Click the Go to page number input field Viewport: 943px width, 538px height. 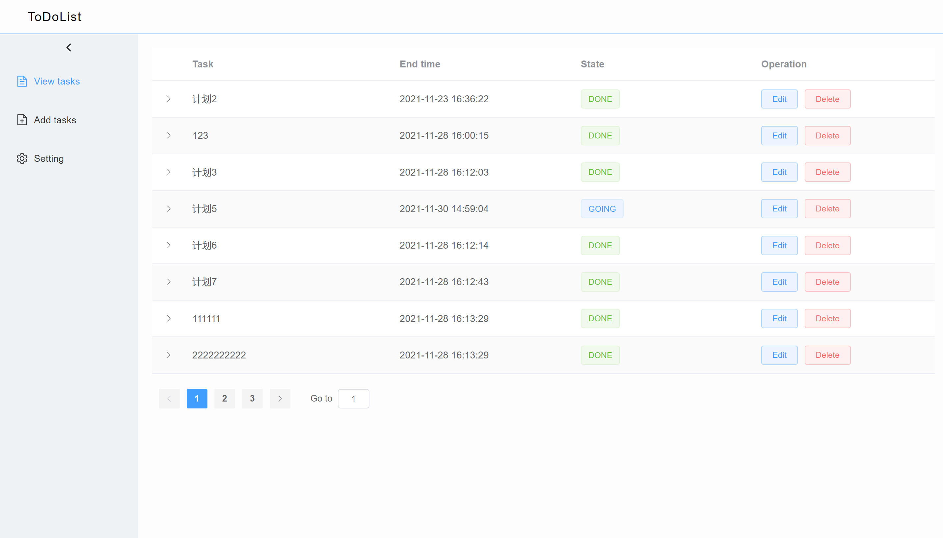[353, 398]
